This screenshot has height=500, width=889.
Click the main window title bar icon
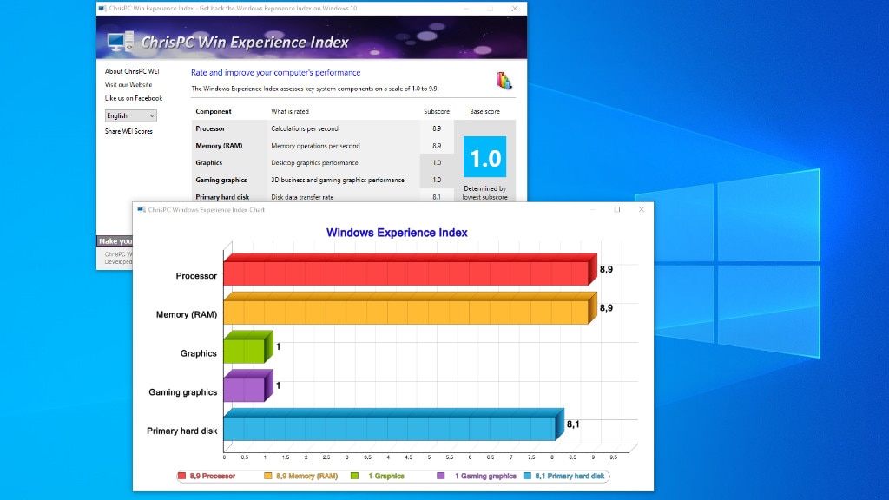[x=102, y=9]
